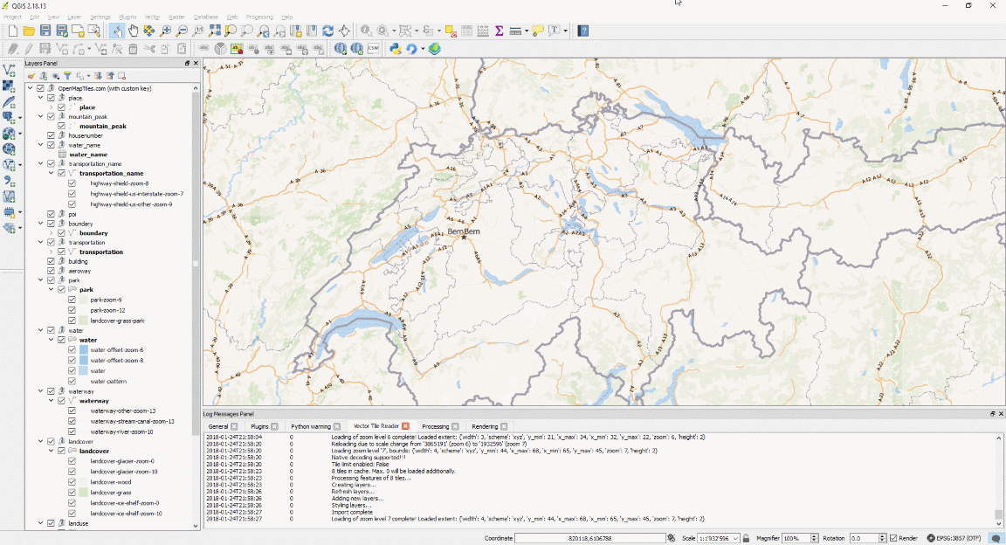
Task: Click the Zoom In magnifier tool
Action: coord(166,31)
